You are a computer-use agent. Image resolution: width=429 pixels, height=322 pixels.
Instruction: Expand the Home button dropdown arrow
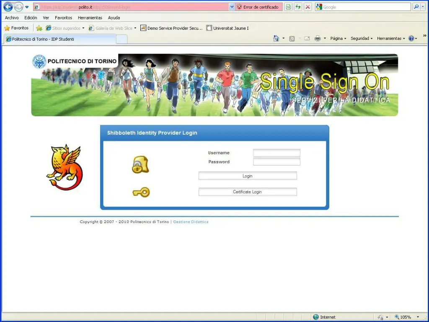pyautogui.click(x=284, y=38)
